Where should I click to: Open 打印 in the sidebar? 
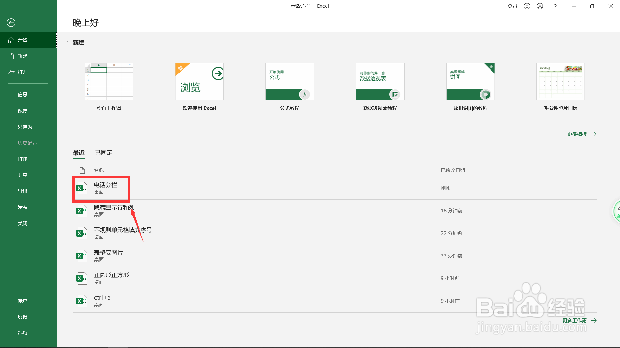(x=28, y=159)
